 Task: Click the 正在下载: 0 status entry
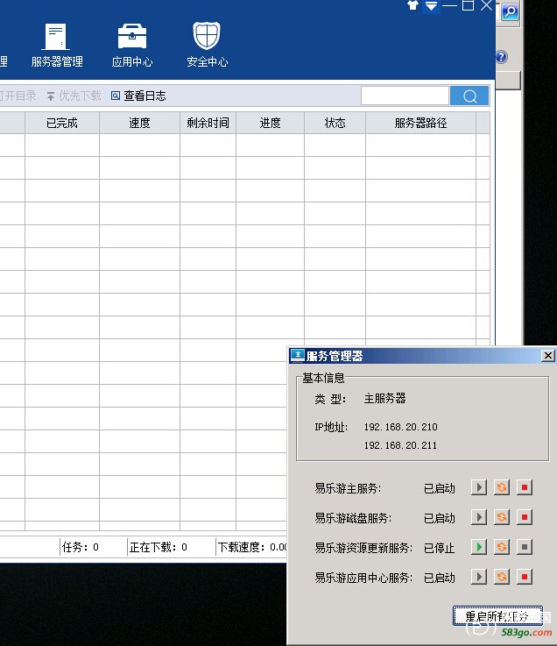click(x=159, y=547)
